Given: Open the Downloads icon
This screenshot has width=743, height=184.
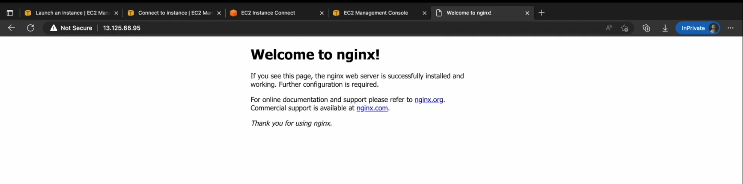Looking at the screenshot, I should pos(665,28).
